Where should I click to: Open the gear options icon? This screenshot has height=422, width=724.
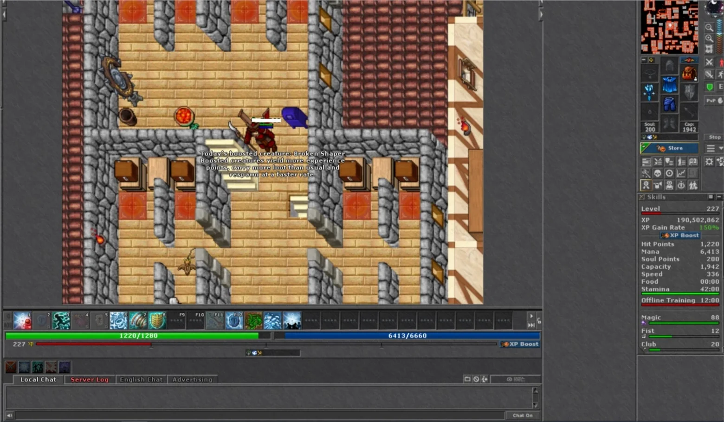coord(709,162)
